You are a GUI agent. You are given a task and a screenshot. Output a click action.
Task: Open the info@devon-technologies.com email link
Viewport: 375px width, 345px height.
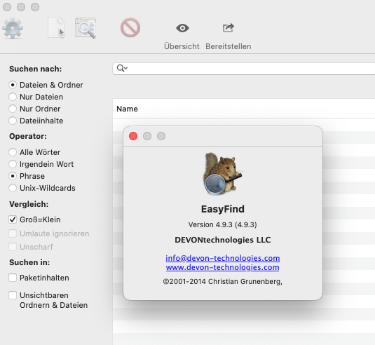tap(223, 258)
